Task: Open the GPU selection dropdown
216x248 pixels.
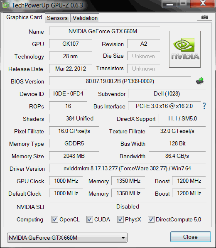Action: (x=67, y=238)
